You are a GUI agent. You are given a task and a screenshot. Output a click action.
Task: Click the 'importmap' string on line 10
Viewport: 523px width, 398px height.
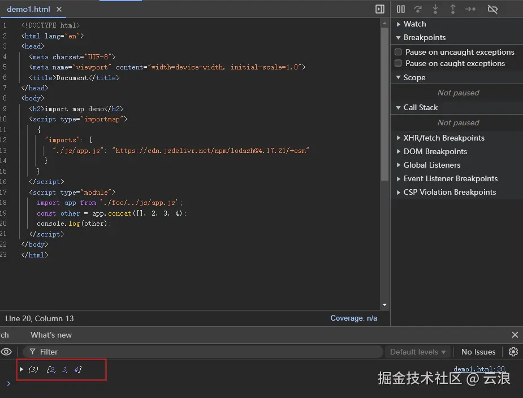102,119
